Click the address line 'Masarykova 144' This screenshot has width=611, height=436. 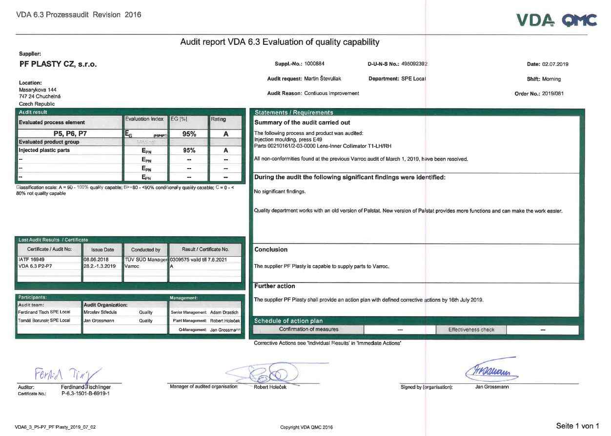[x=38, y=90]
